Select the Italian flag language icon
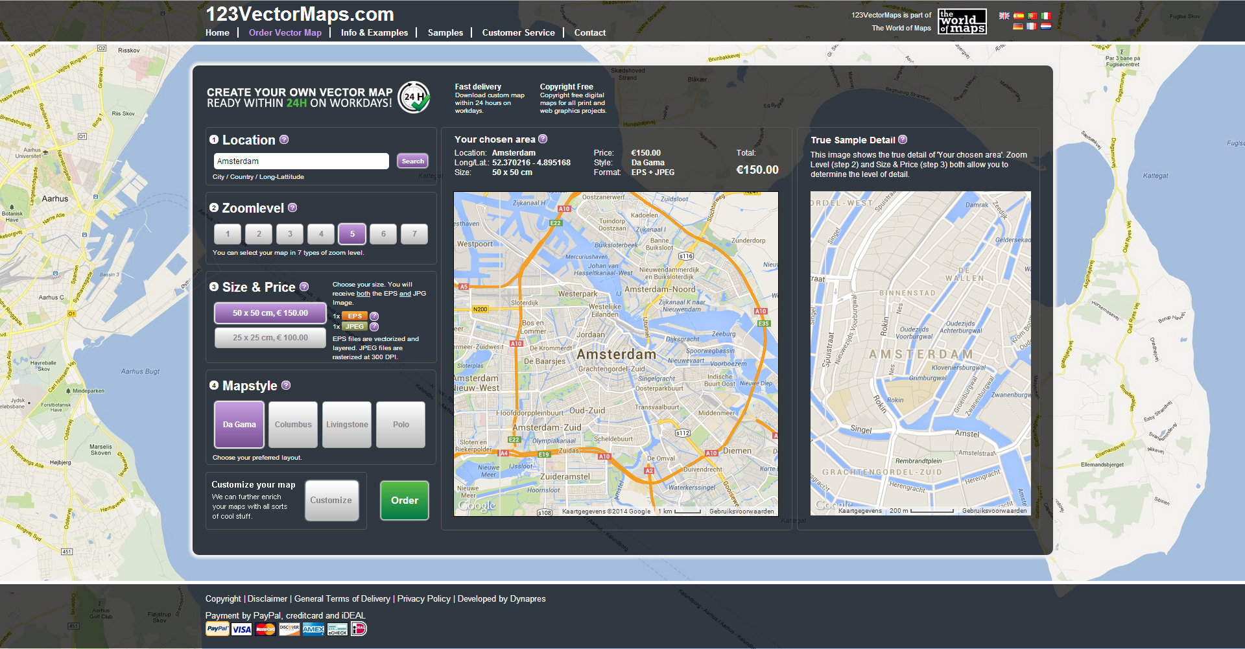This screenshot has height=649, width=1245. click(1046, 16)
